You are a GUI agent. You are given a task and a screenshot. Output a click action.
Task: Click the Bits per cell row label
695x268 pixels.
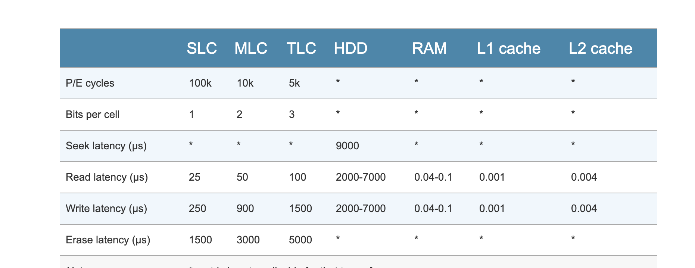tap(93, 114)
